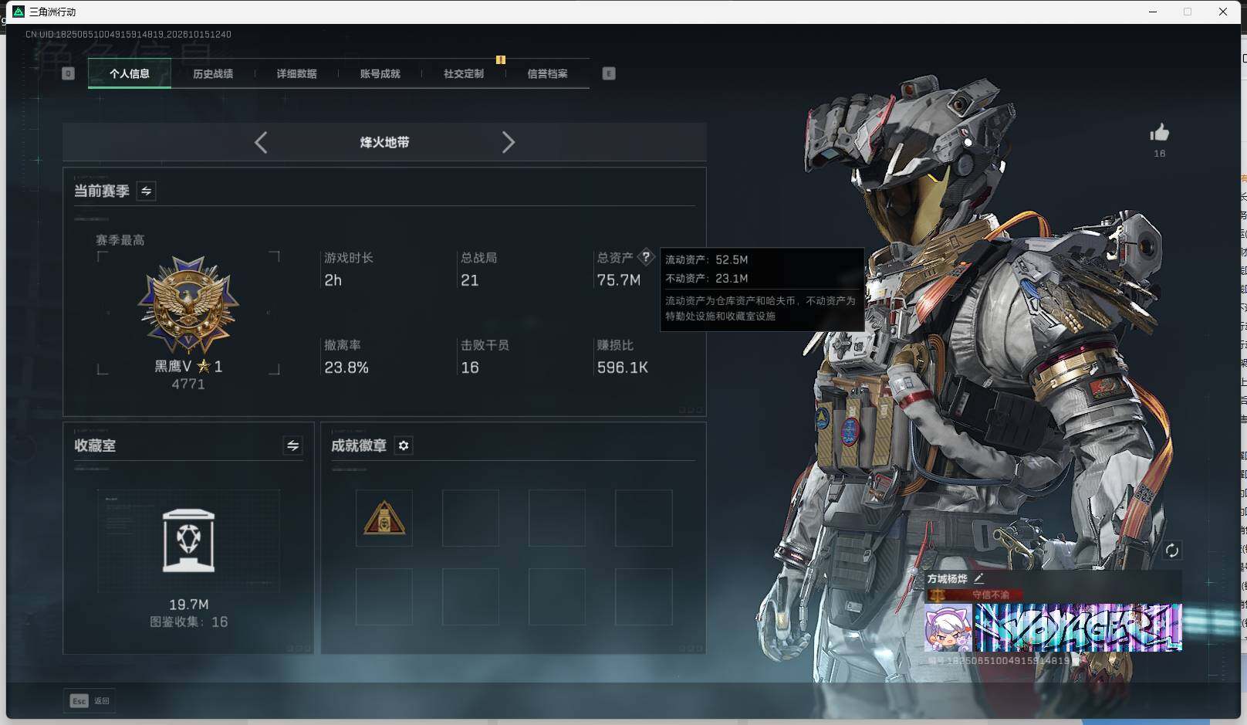This screenshot has width=1247, height=725.
Task: Toggle the 当前赛季 season swap icon
Action: point(146,191)
